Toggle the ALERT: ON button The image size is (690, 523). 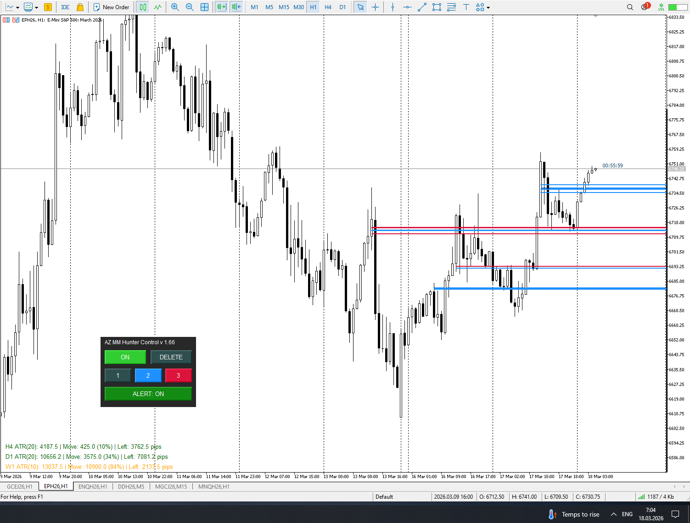point(148,394)
